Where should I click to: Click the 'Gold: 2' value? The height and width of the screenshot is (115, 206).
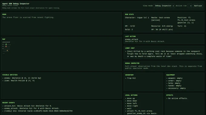tap(129, 30)
